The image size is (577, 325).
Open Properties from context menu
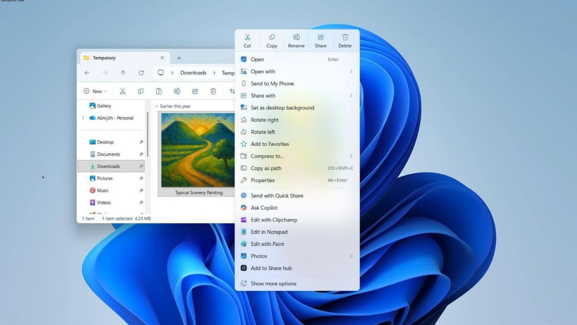pos(297,180)
